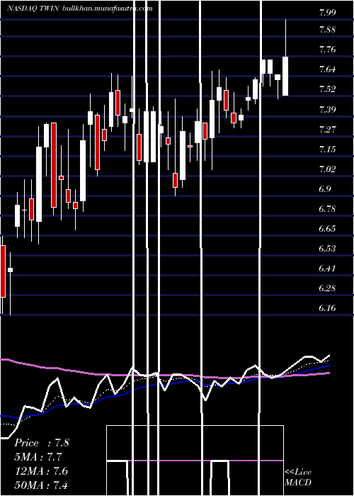354x496 pixels.
Task: Click the 6.78 price axis label
Action: (x=327, y=209)
